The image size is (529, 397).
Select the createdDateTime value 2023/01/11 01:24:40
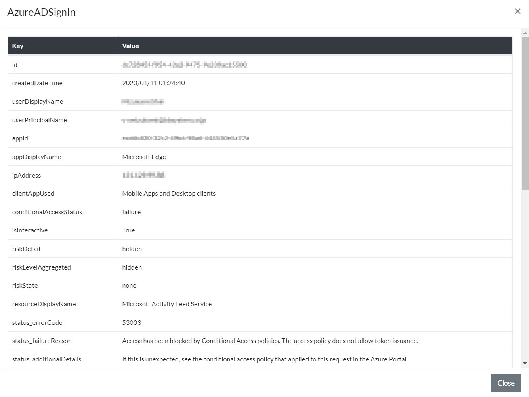pos(153,83)
